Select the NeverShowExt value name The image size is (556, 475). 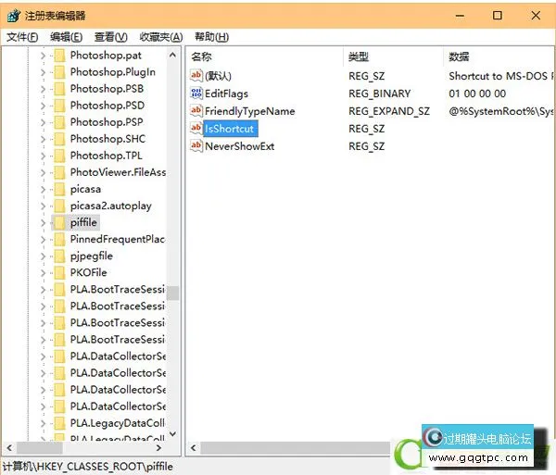[x=239, y=146]
